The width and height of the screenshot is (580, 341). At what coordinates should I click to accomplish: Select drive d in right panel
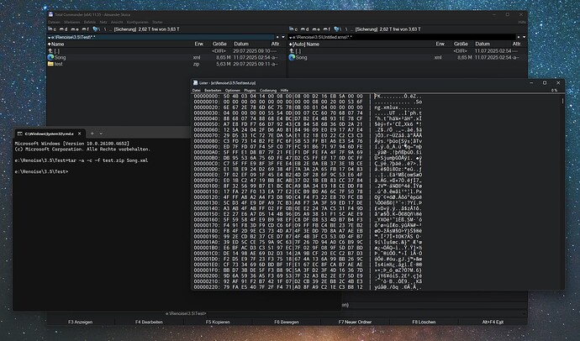point(304,29)
